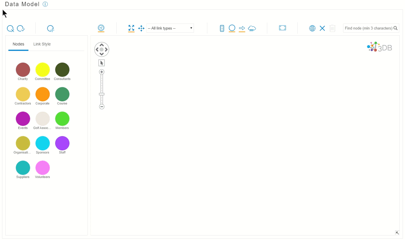
Task: Click the blue X clear icon near the globe
Action: click(322, 28)
